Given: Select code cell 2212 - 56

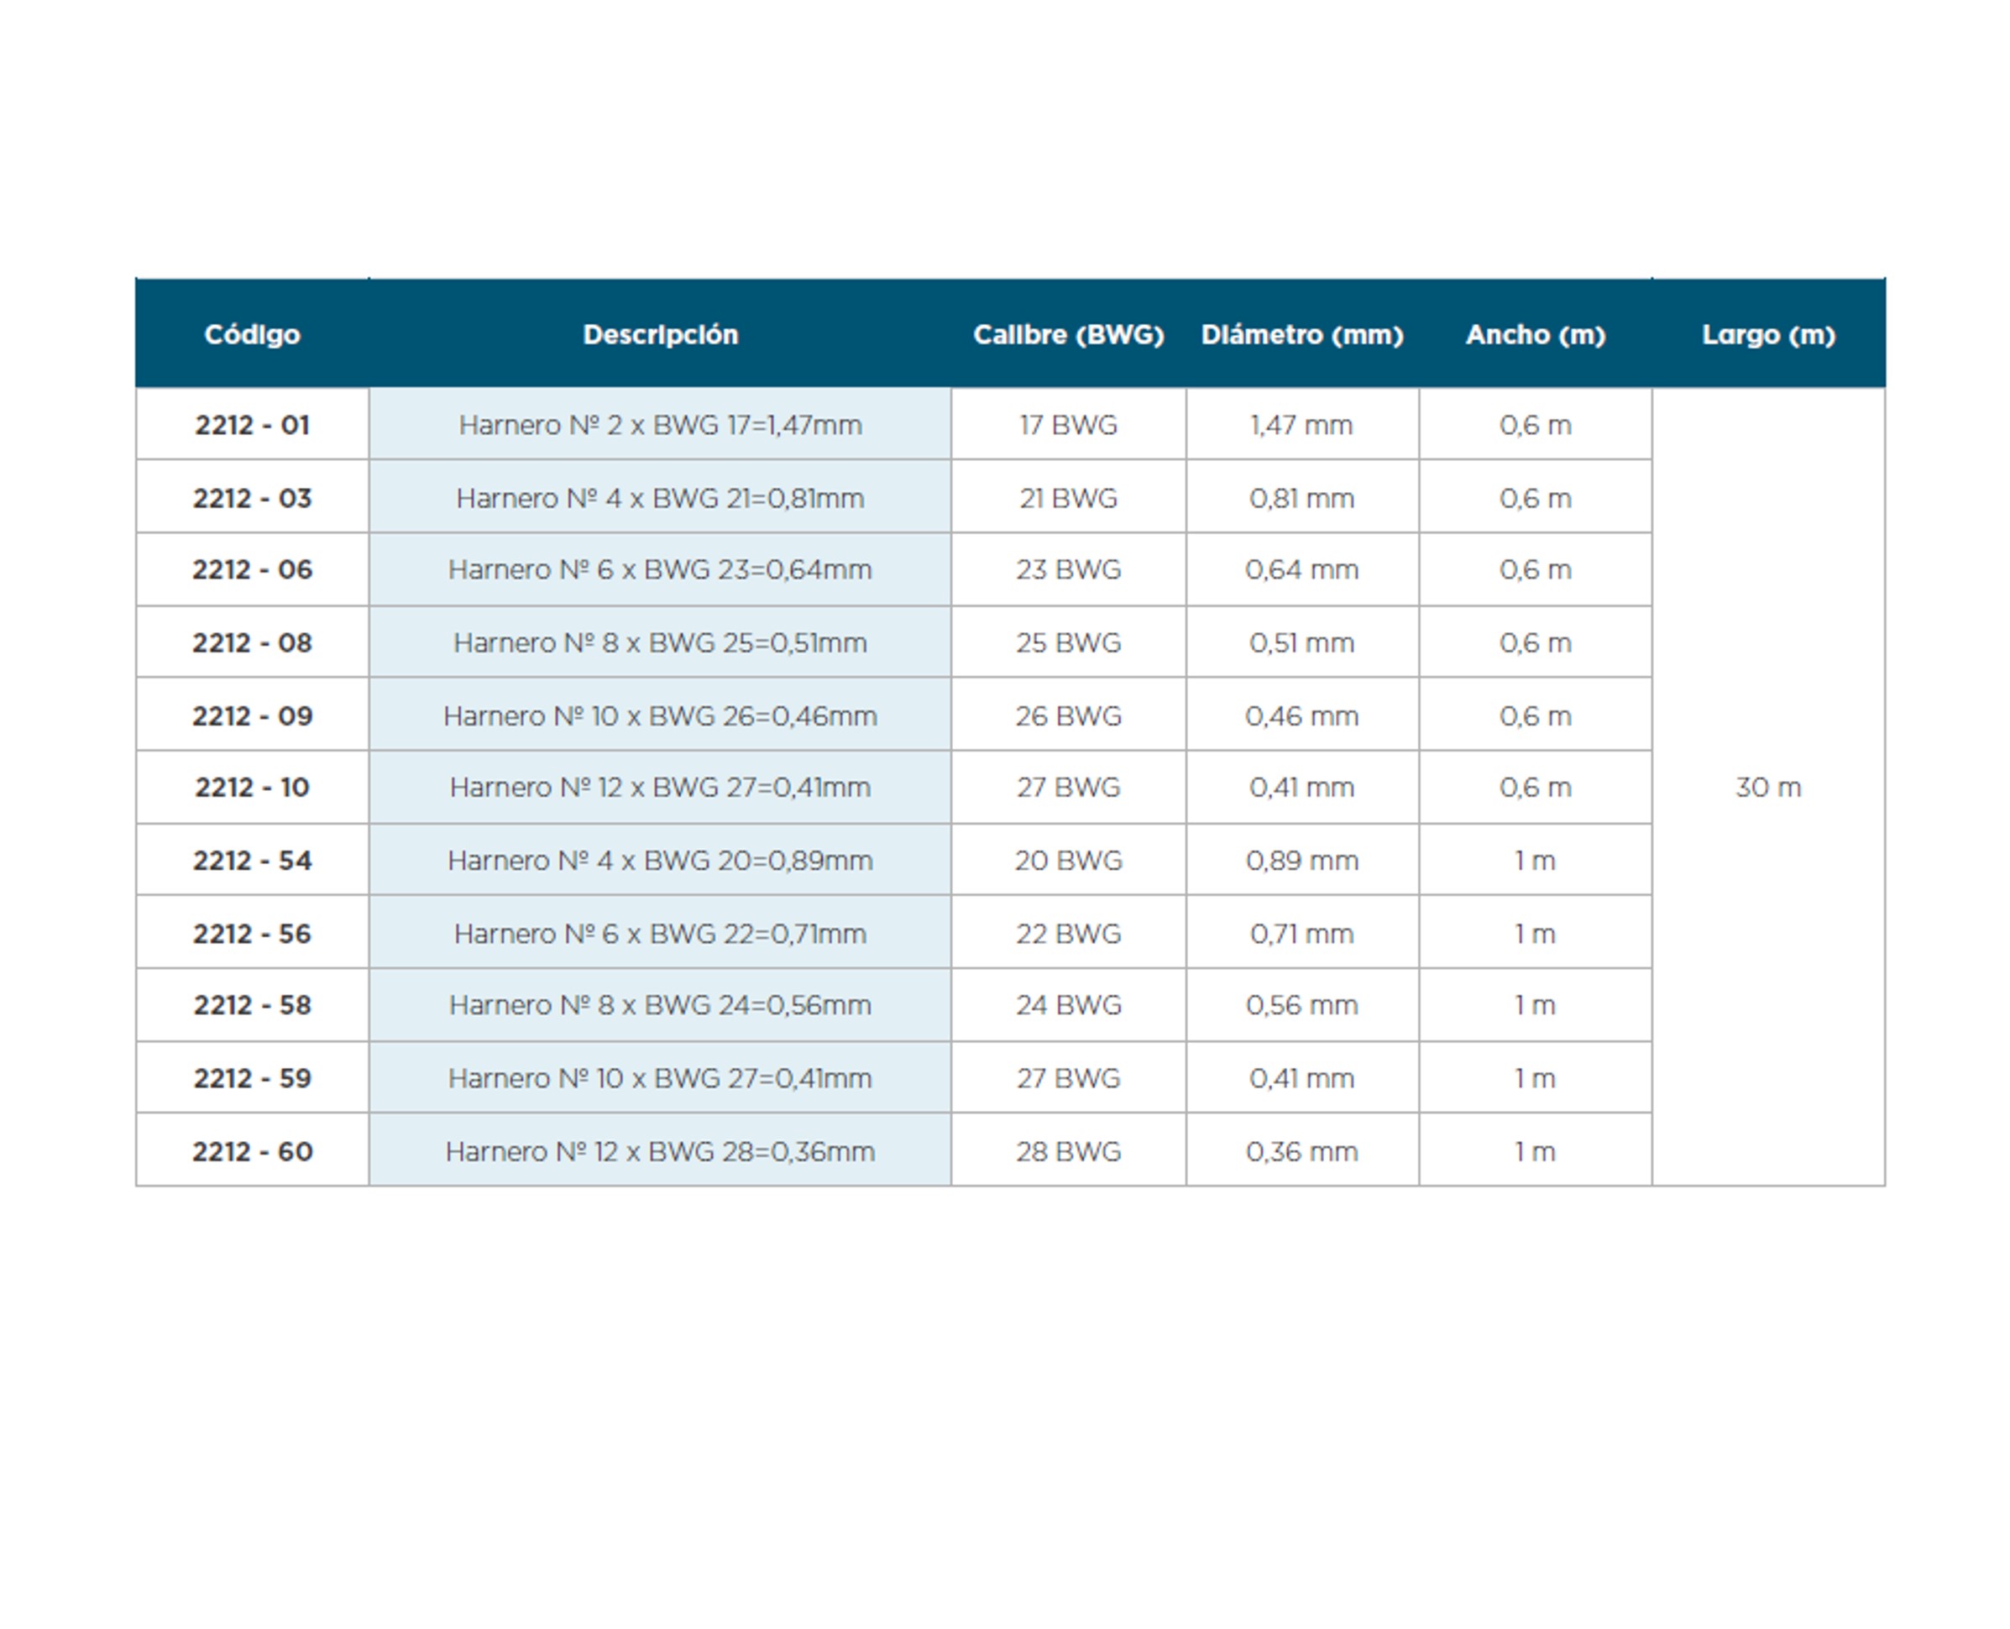Looking at the screenshot, I should coord(253,933).
